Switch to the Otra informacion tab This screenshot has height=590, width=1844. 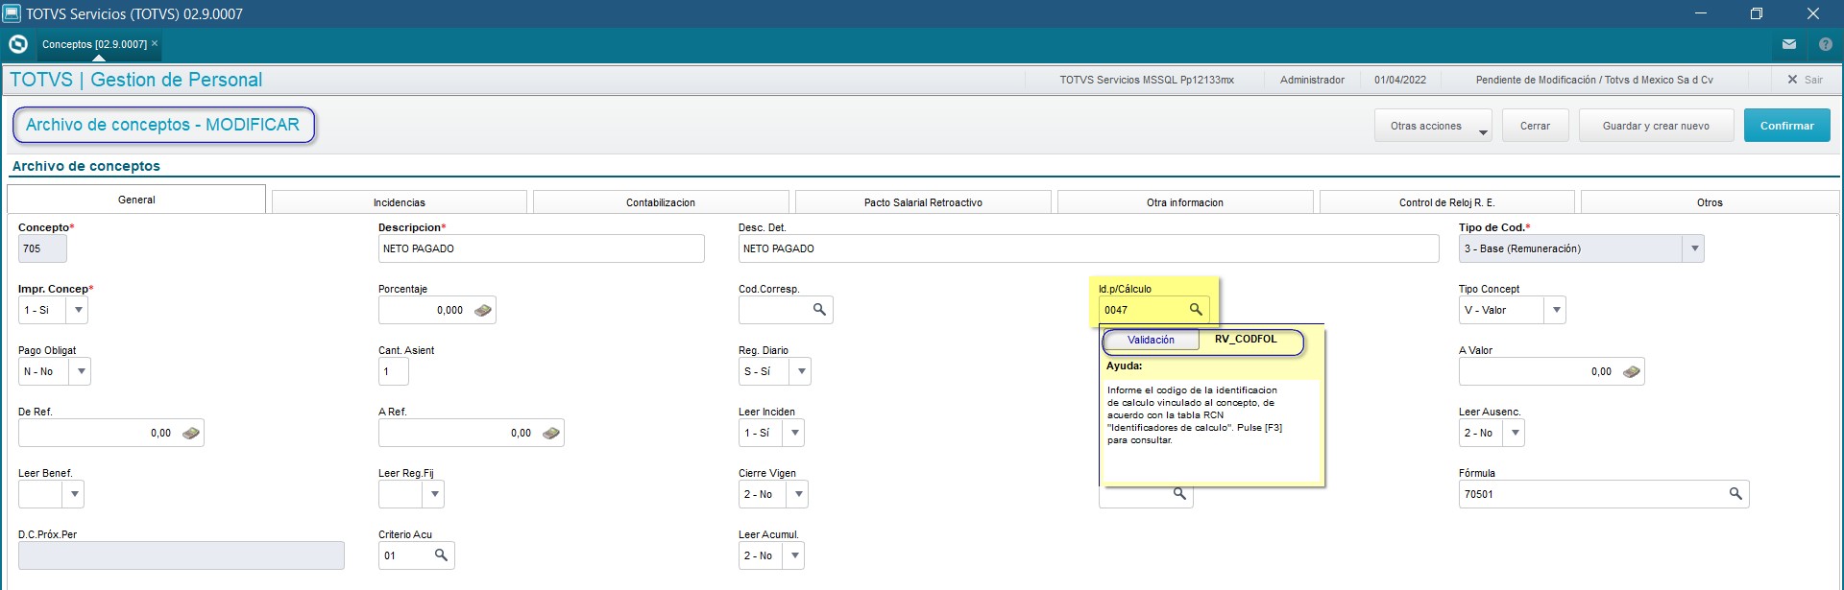(x=1185, y=202)
